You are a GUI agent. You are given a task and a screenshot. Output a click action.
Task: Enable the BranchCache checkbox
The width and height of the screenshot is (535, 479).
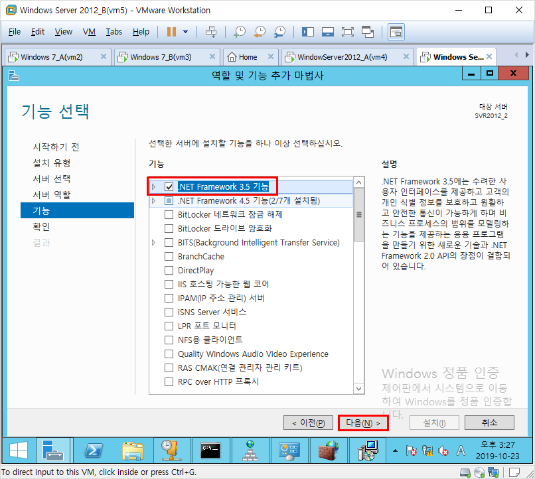coord(169,256)
